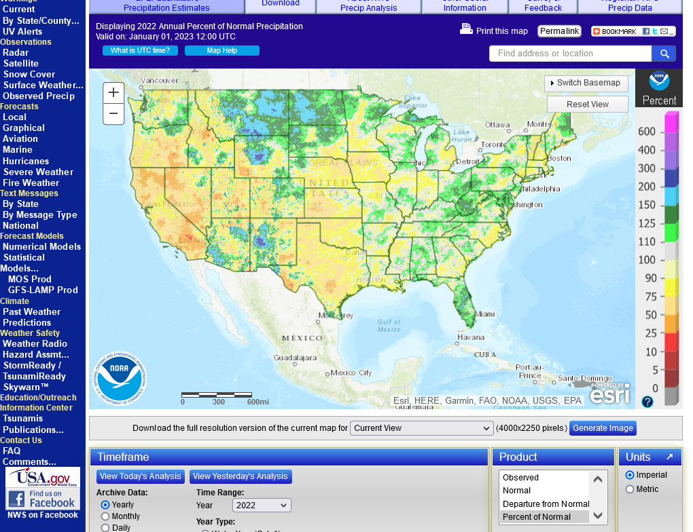Zoom in the map with plus button
The width and height of the screenshot is (693, 532).
point(113,93)
